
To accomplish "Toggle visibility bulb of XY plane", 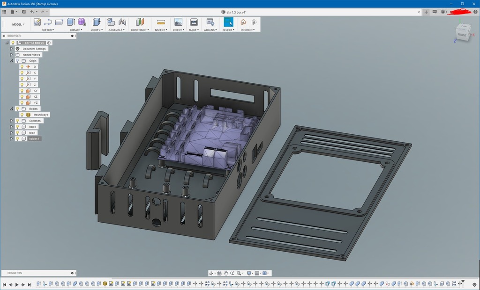I will tap(22, 91).
